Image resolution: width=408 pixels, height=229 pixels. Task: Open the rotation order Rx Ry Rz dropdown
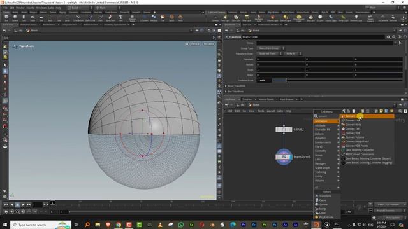[293, 53]
